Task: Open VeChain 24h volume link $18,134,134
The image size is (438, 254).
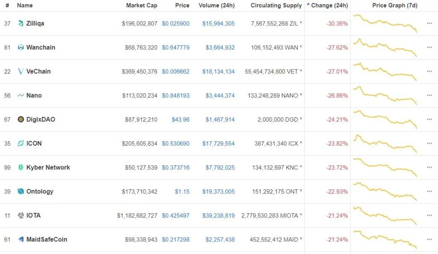Action: 219,72
